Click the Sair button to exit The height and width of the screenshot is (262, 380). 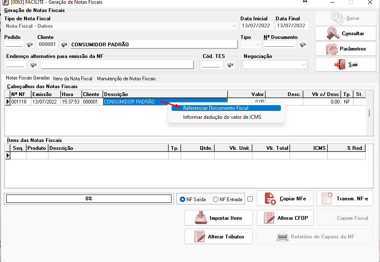(345, 65)
